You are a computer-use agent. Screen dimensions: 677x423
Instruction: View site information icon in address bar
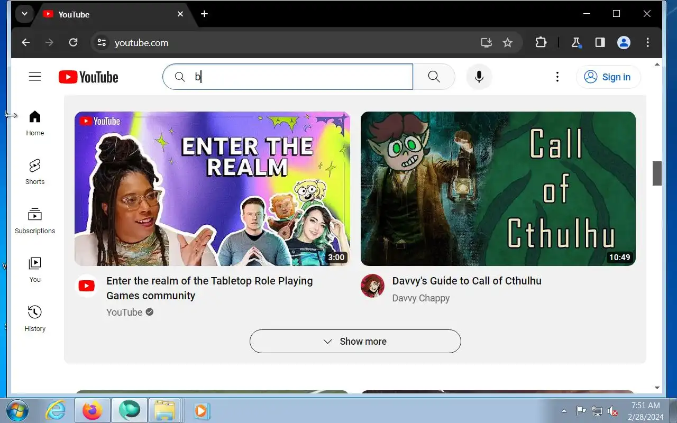[x=102, y=43]
